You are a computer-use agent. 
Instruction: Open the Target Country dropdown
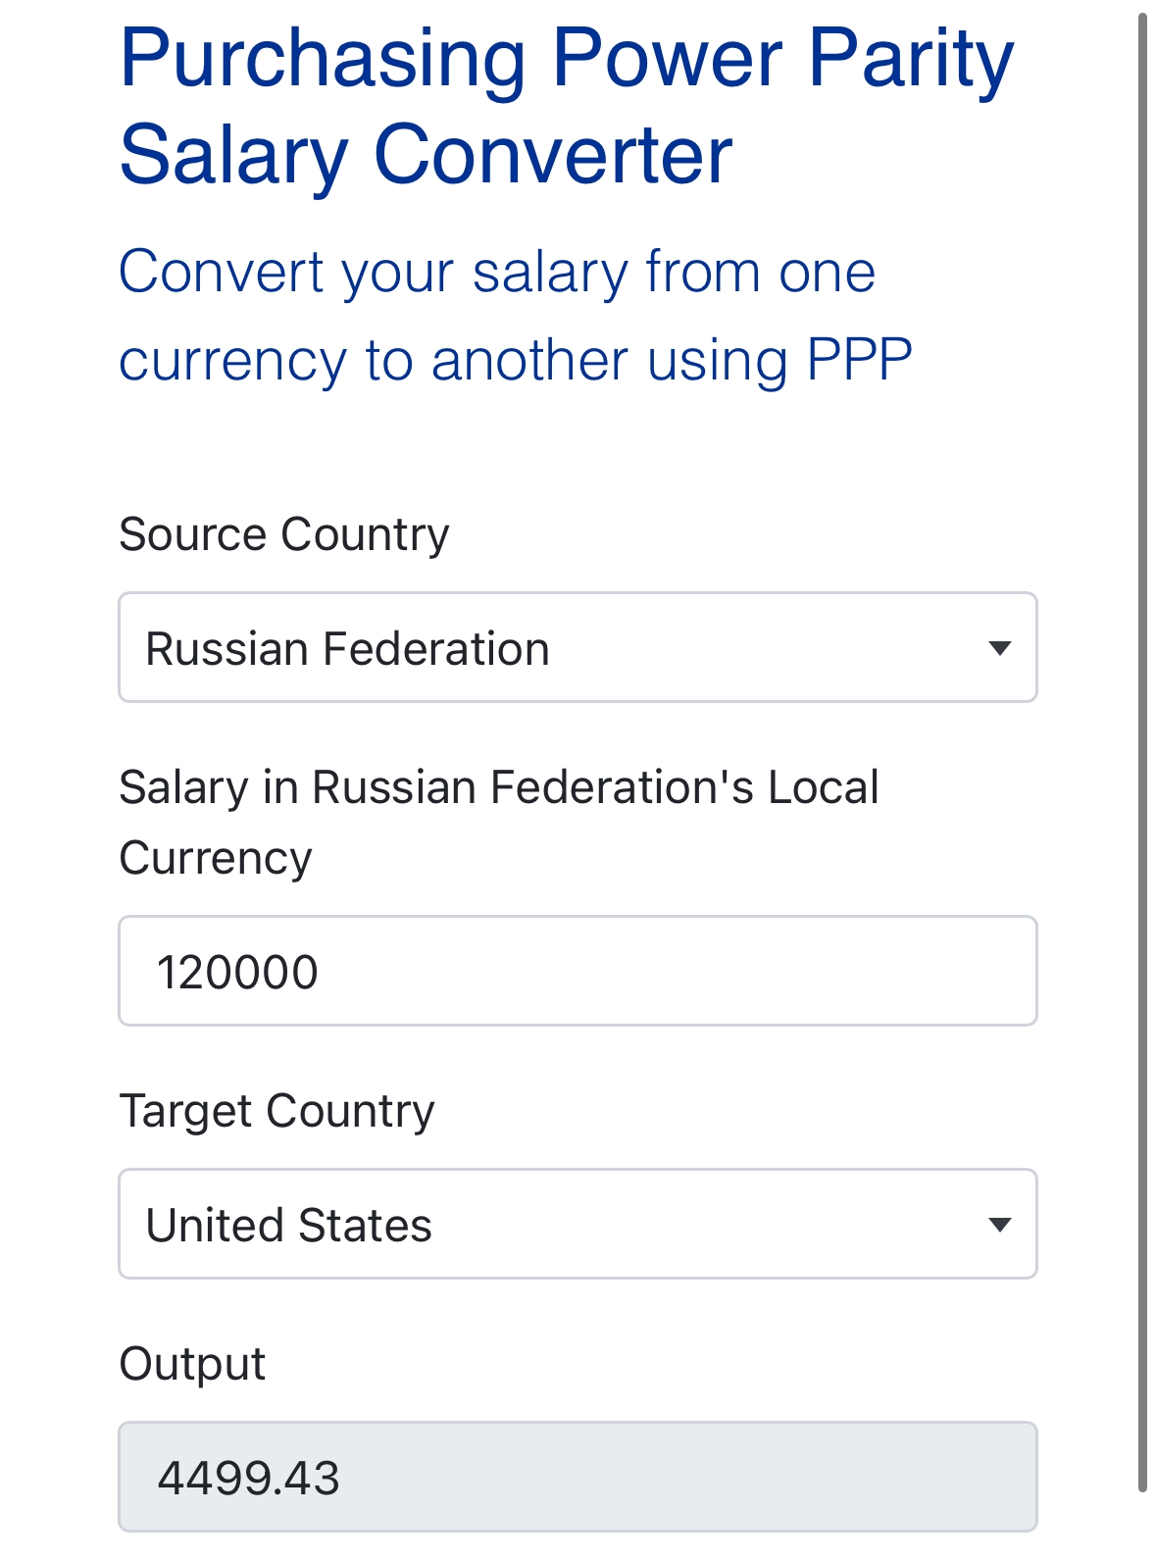point(577,1224)
